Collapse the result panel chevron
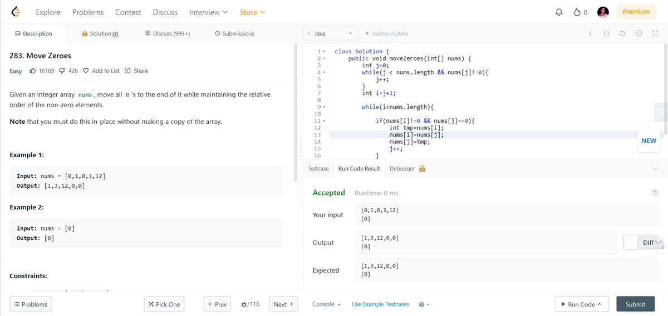Viewport: 668px width, 316px height. click(x=655, y=168)
